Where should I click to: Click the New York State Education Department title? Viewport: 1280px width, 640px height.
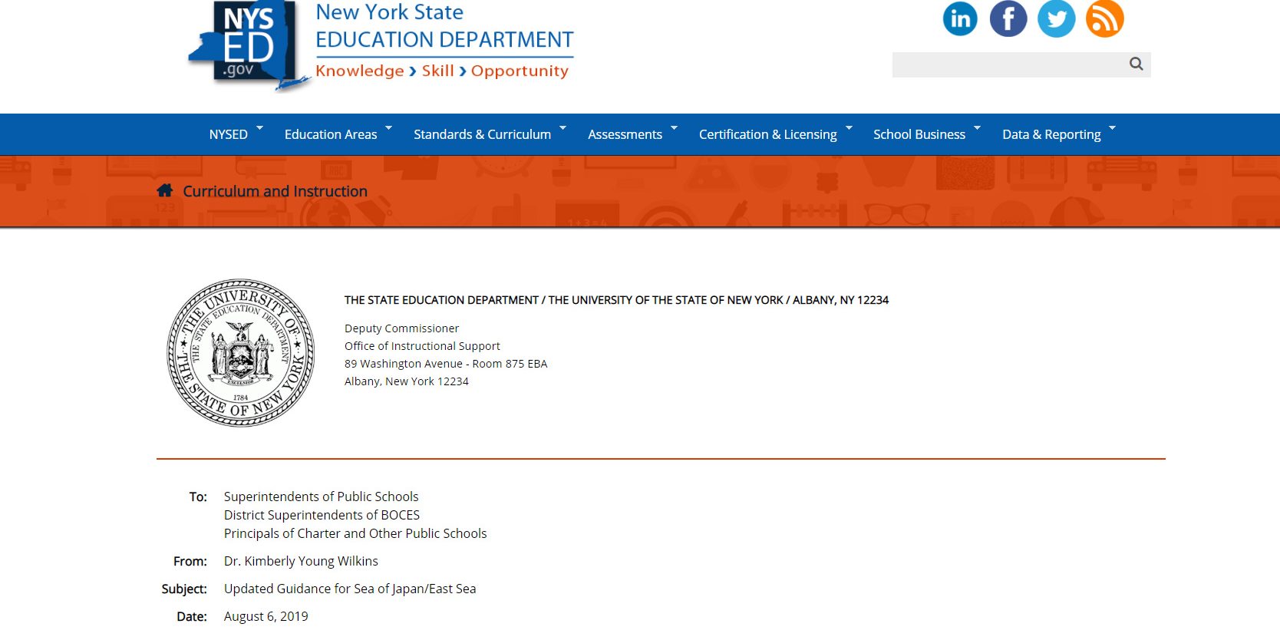tap(444, 26)
